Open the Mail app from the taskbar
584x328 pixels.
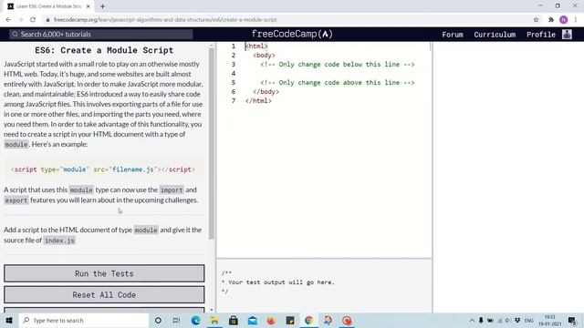253,320
